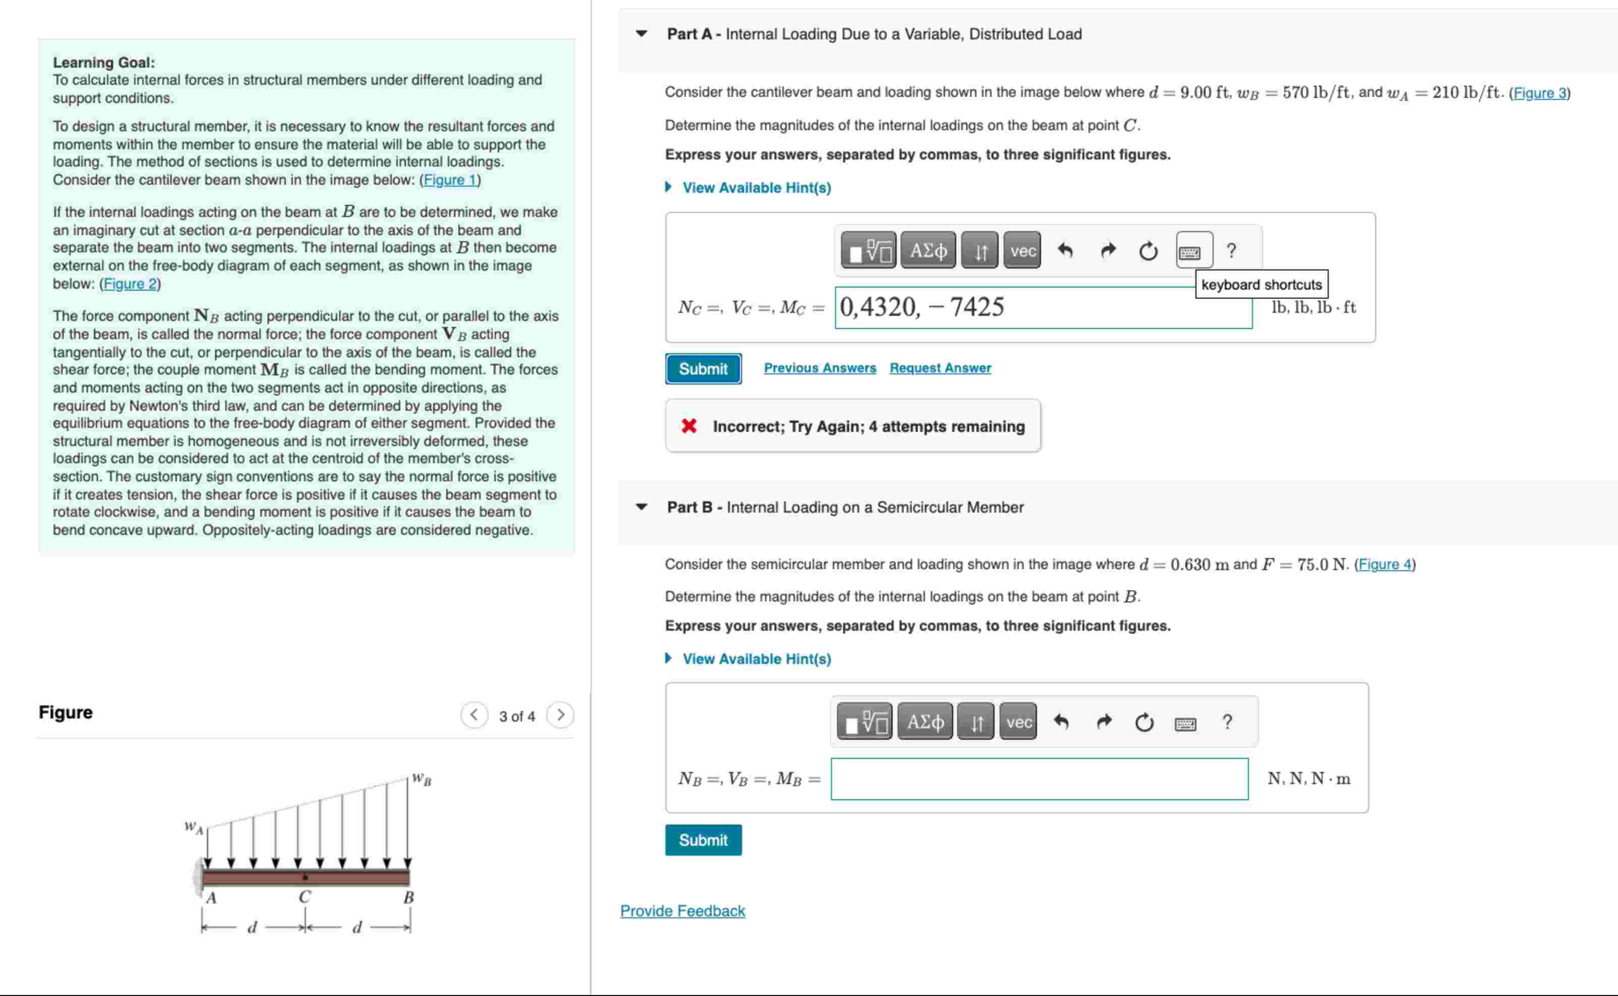Click the redo arrow in Part B equation toolbar
This screenshot has width=1618, height=996.
coord(1104,722)
